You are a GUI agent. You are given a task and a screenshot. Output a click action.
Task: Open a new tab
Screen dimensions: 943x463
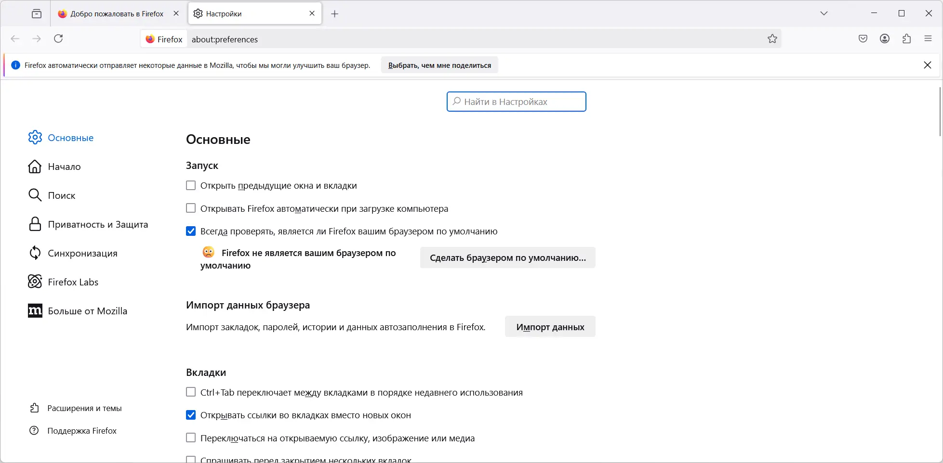coord(335,14)
